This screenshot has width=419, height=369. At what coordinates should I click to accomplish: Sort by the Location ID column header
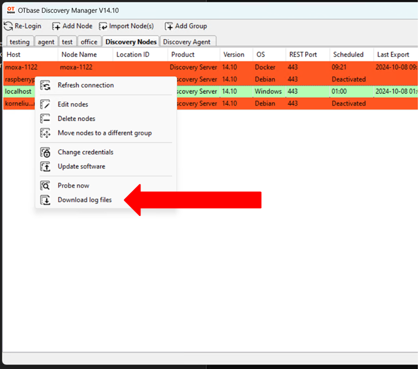pyautogui.click(x=140, y=55)
